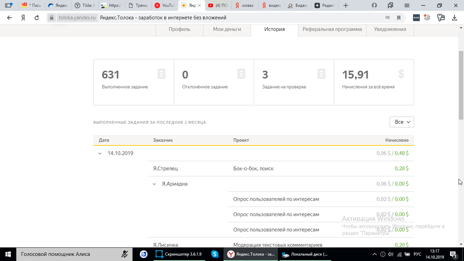Click the address bar URL toloka.yandex.ru

click(x=77, y=18)
